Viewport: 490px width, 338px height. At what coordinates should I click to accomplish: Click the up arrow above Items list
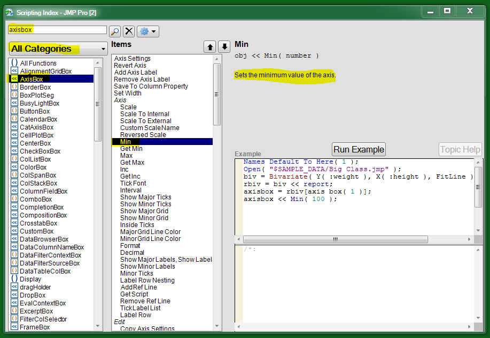tap(209, 47)
